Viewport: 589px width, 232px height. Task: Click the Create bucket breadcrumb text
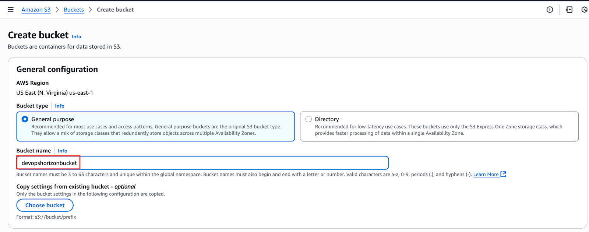pyautogui.click(x=115, y=10)
